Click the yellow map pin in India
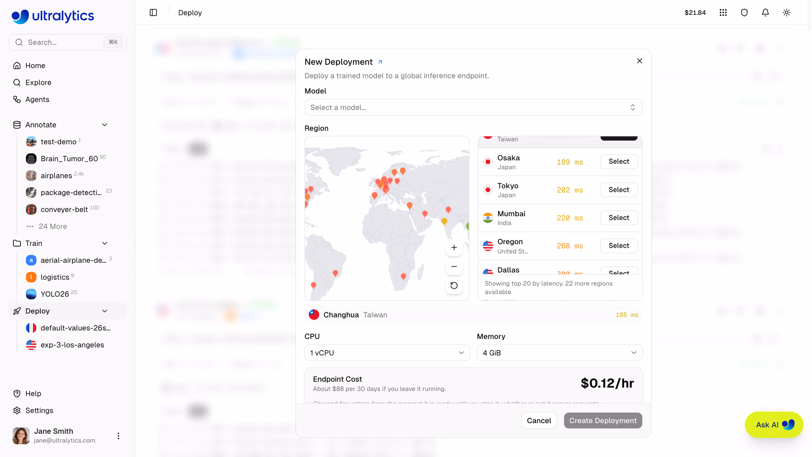Image resolution: width=812 pixels, height=457 pixels. 444,222
